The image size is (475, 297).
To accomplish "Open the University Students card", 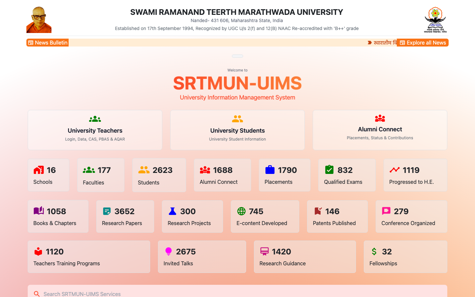I will pos(237,130).
